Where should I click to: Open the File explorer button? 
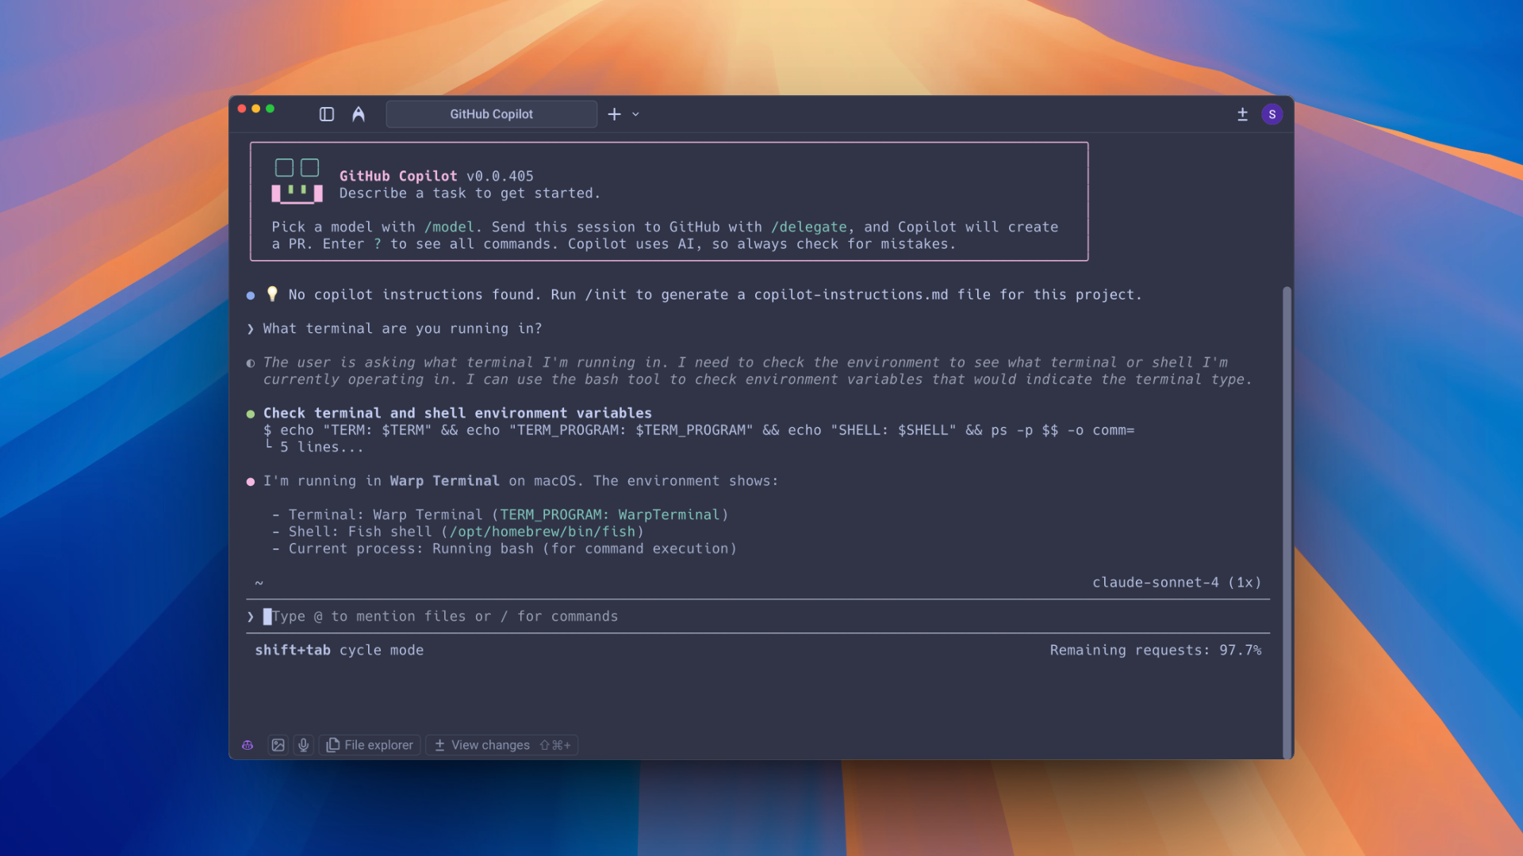(370, 745)
